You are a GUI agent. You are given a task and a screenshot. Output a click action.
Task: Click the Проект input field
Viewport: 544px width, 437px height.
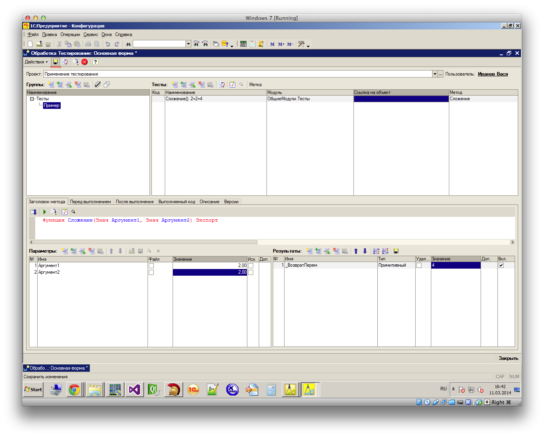238,74
